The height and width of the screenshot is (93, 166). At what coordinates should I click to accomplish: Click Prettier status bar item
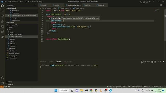point(155,87)
